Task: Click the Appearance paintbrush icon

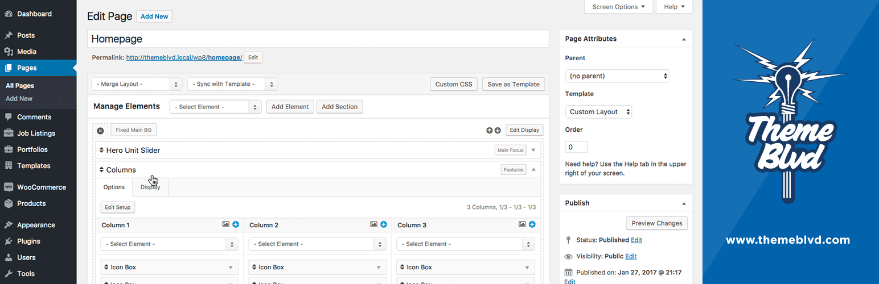Action: click(x=9, y=225)
